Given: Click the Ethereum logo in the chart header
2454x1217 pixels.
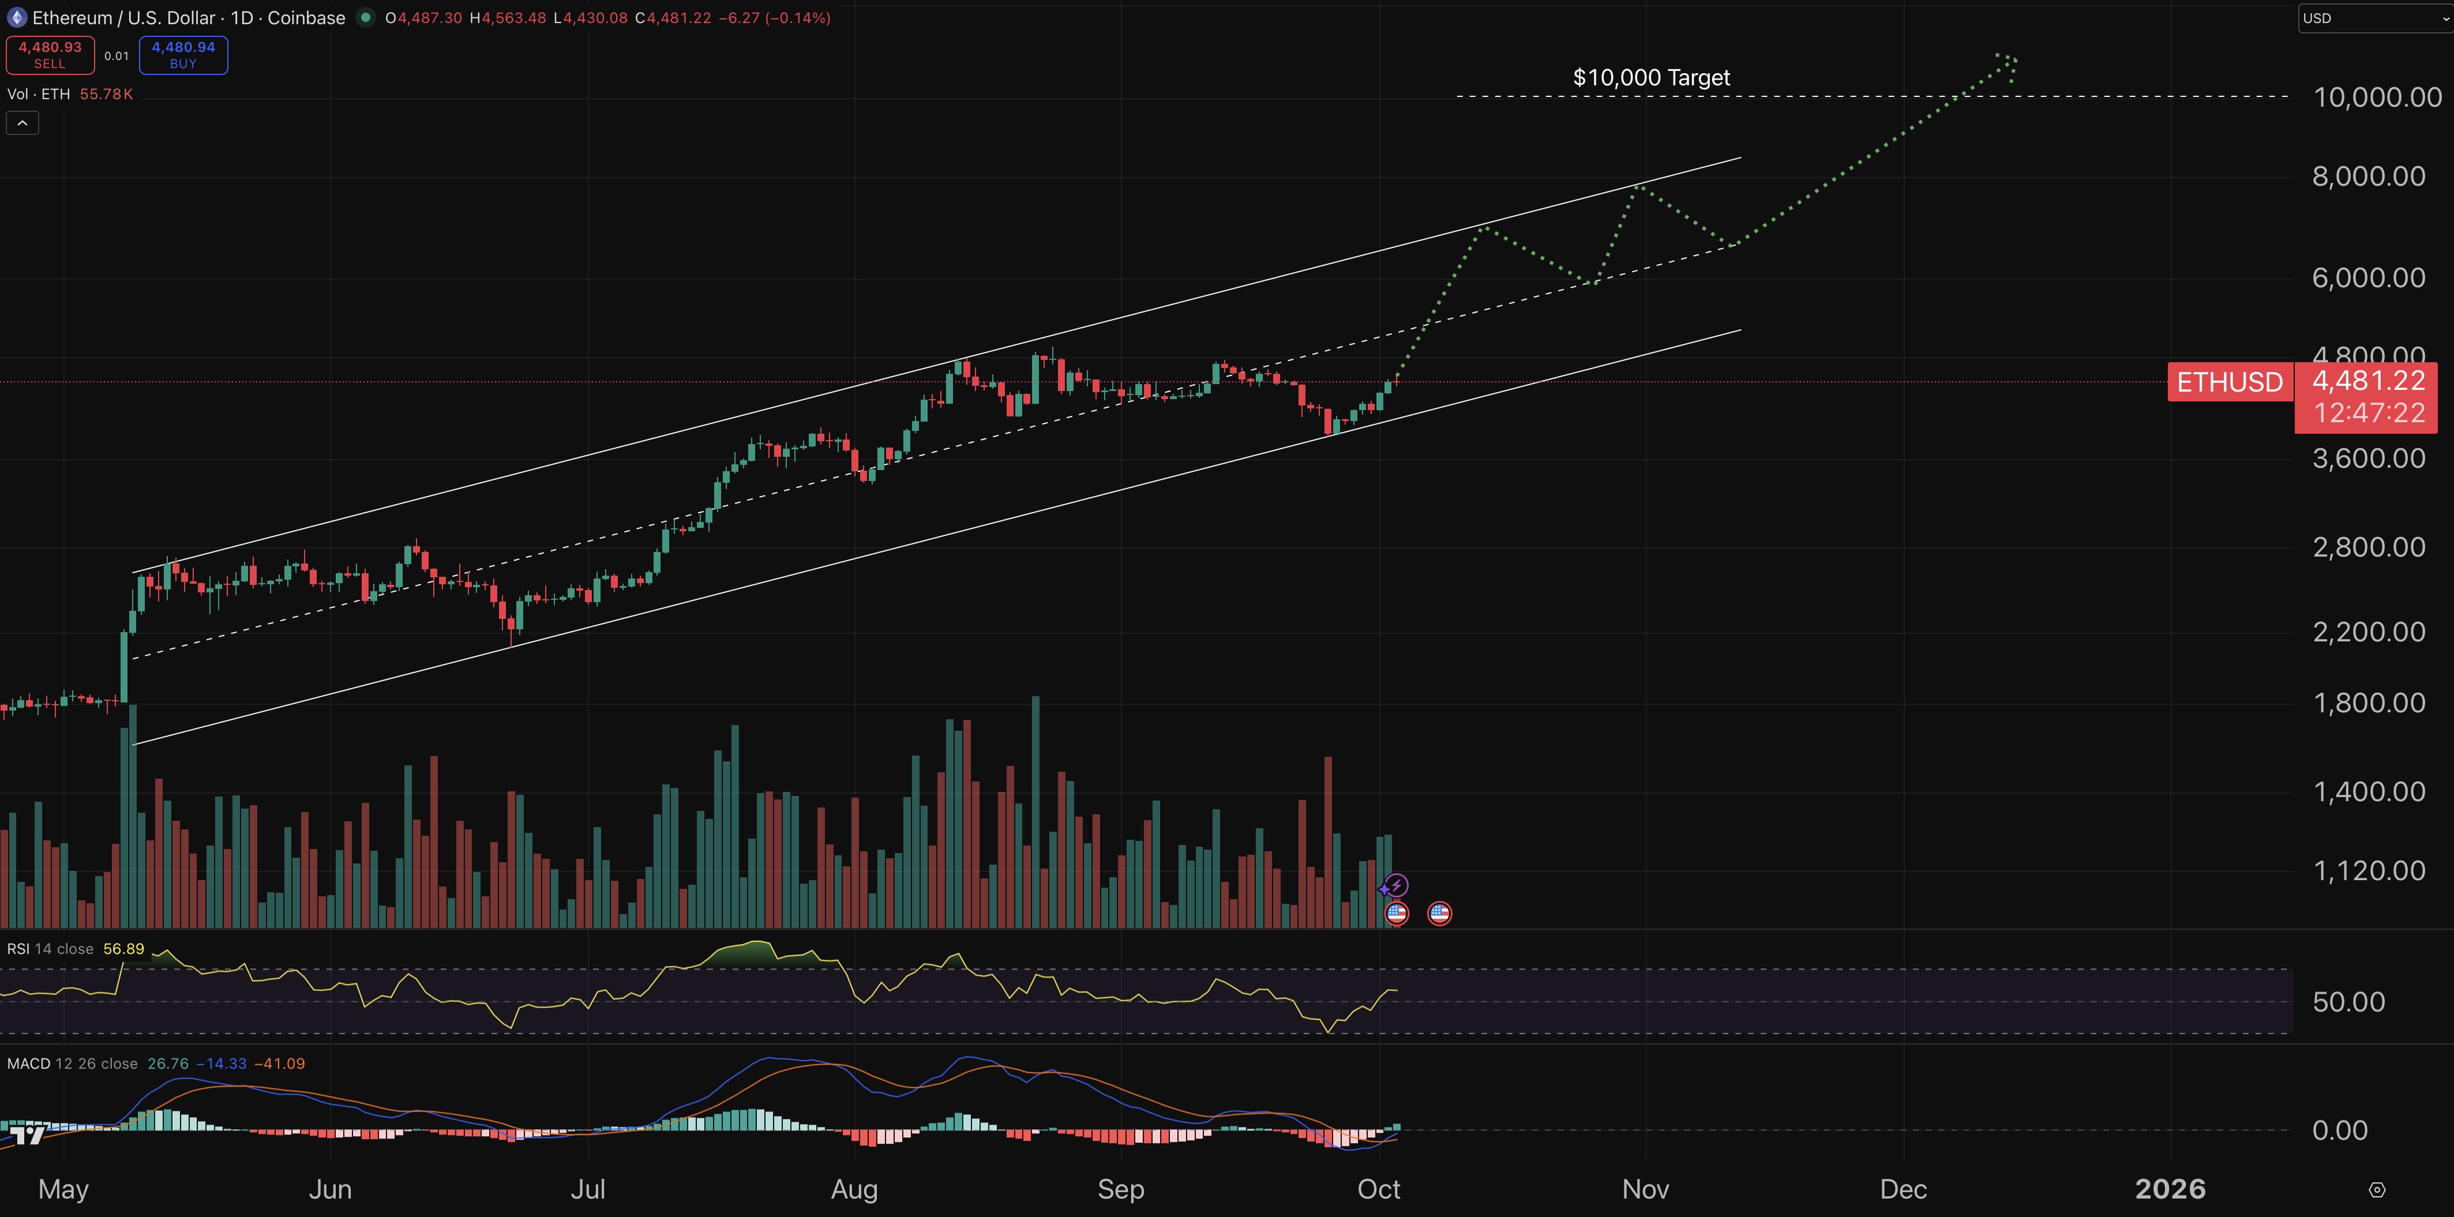Looking at the screenshot, I should [x=16, y=17].
